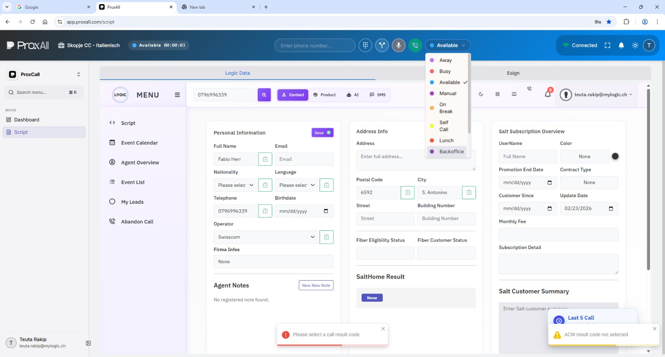Switch theme with the sun icon

[x=635, y=45]
